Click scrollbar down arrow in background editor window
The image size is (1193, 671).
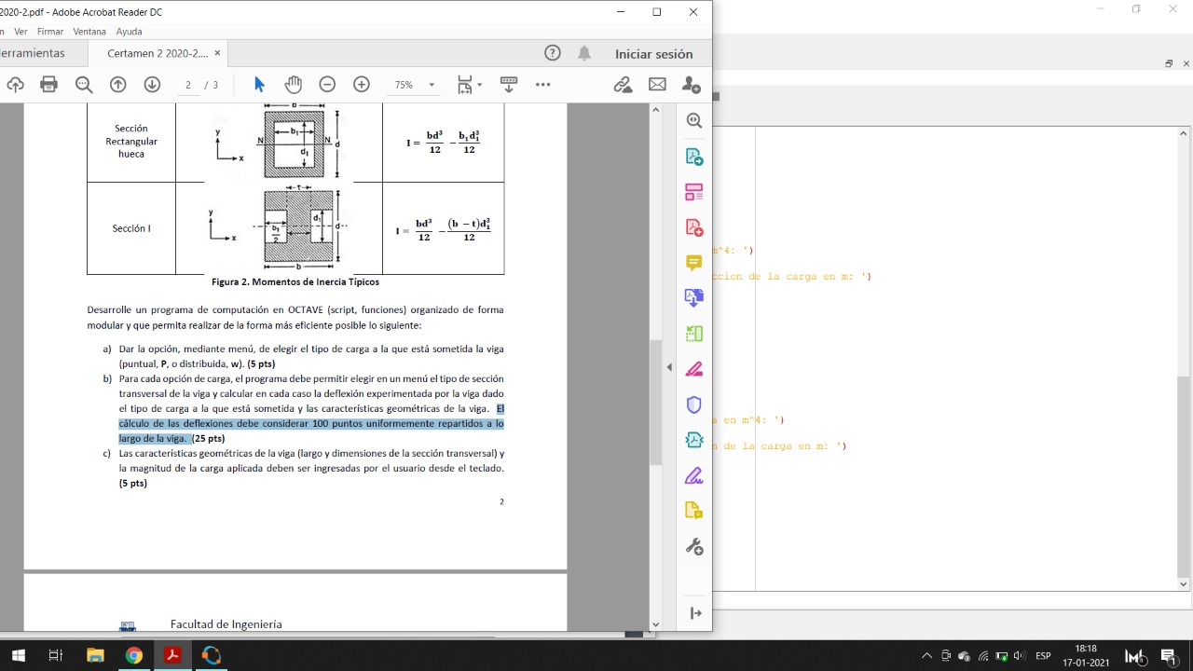1185,584
